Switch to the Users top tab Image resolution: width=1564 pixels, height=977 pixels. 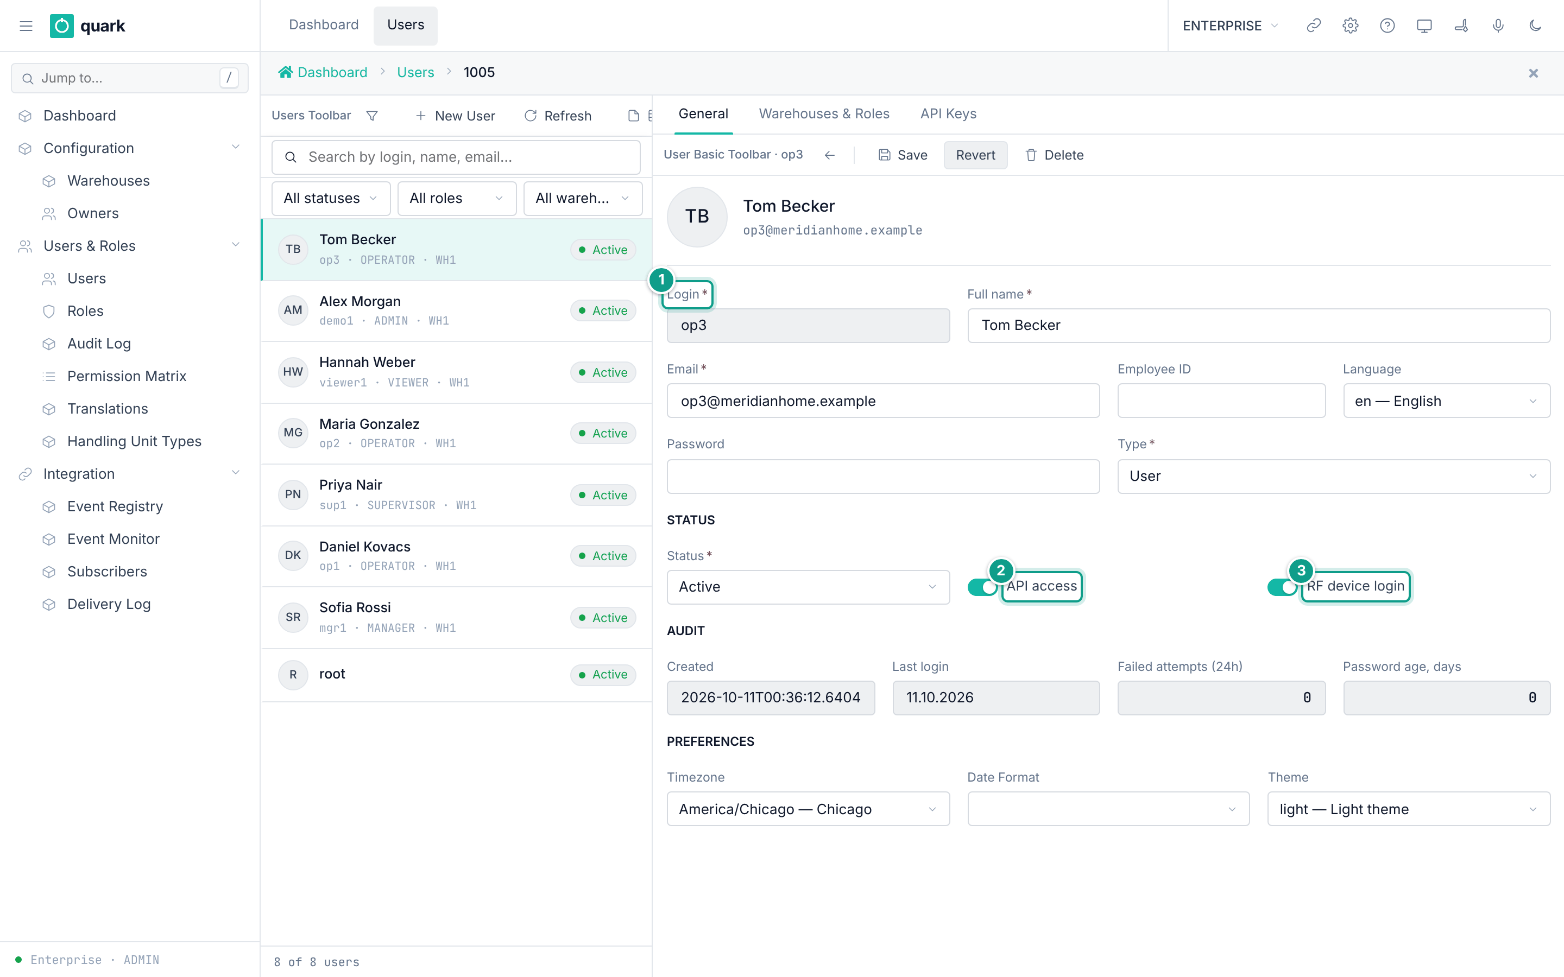pyautogui.click(x=405, y=25)
